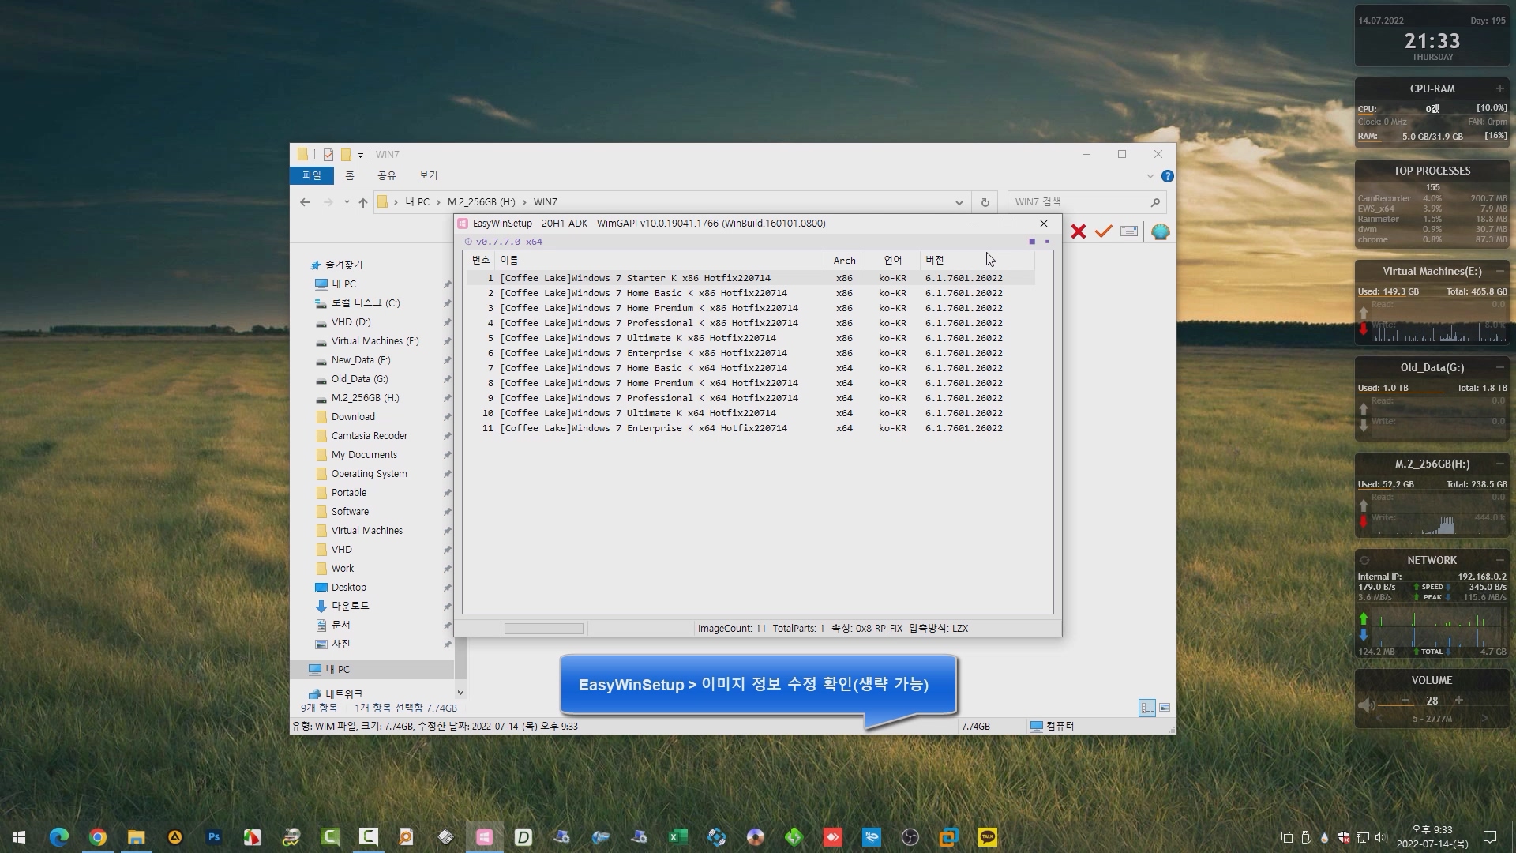This screenshot has width=1516, height=853.
Task: Open the 파일 ribbon tab
Action: (x=312, y=175)
